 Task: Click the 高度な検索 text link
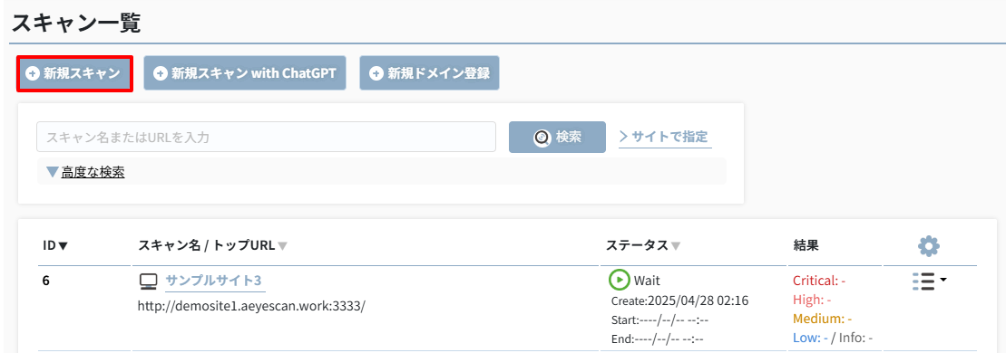point(93,172)
